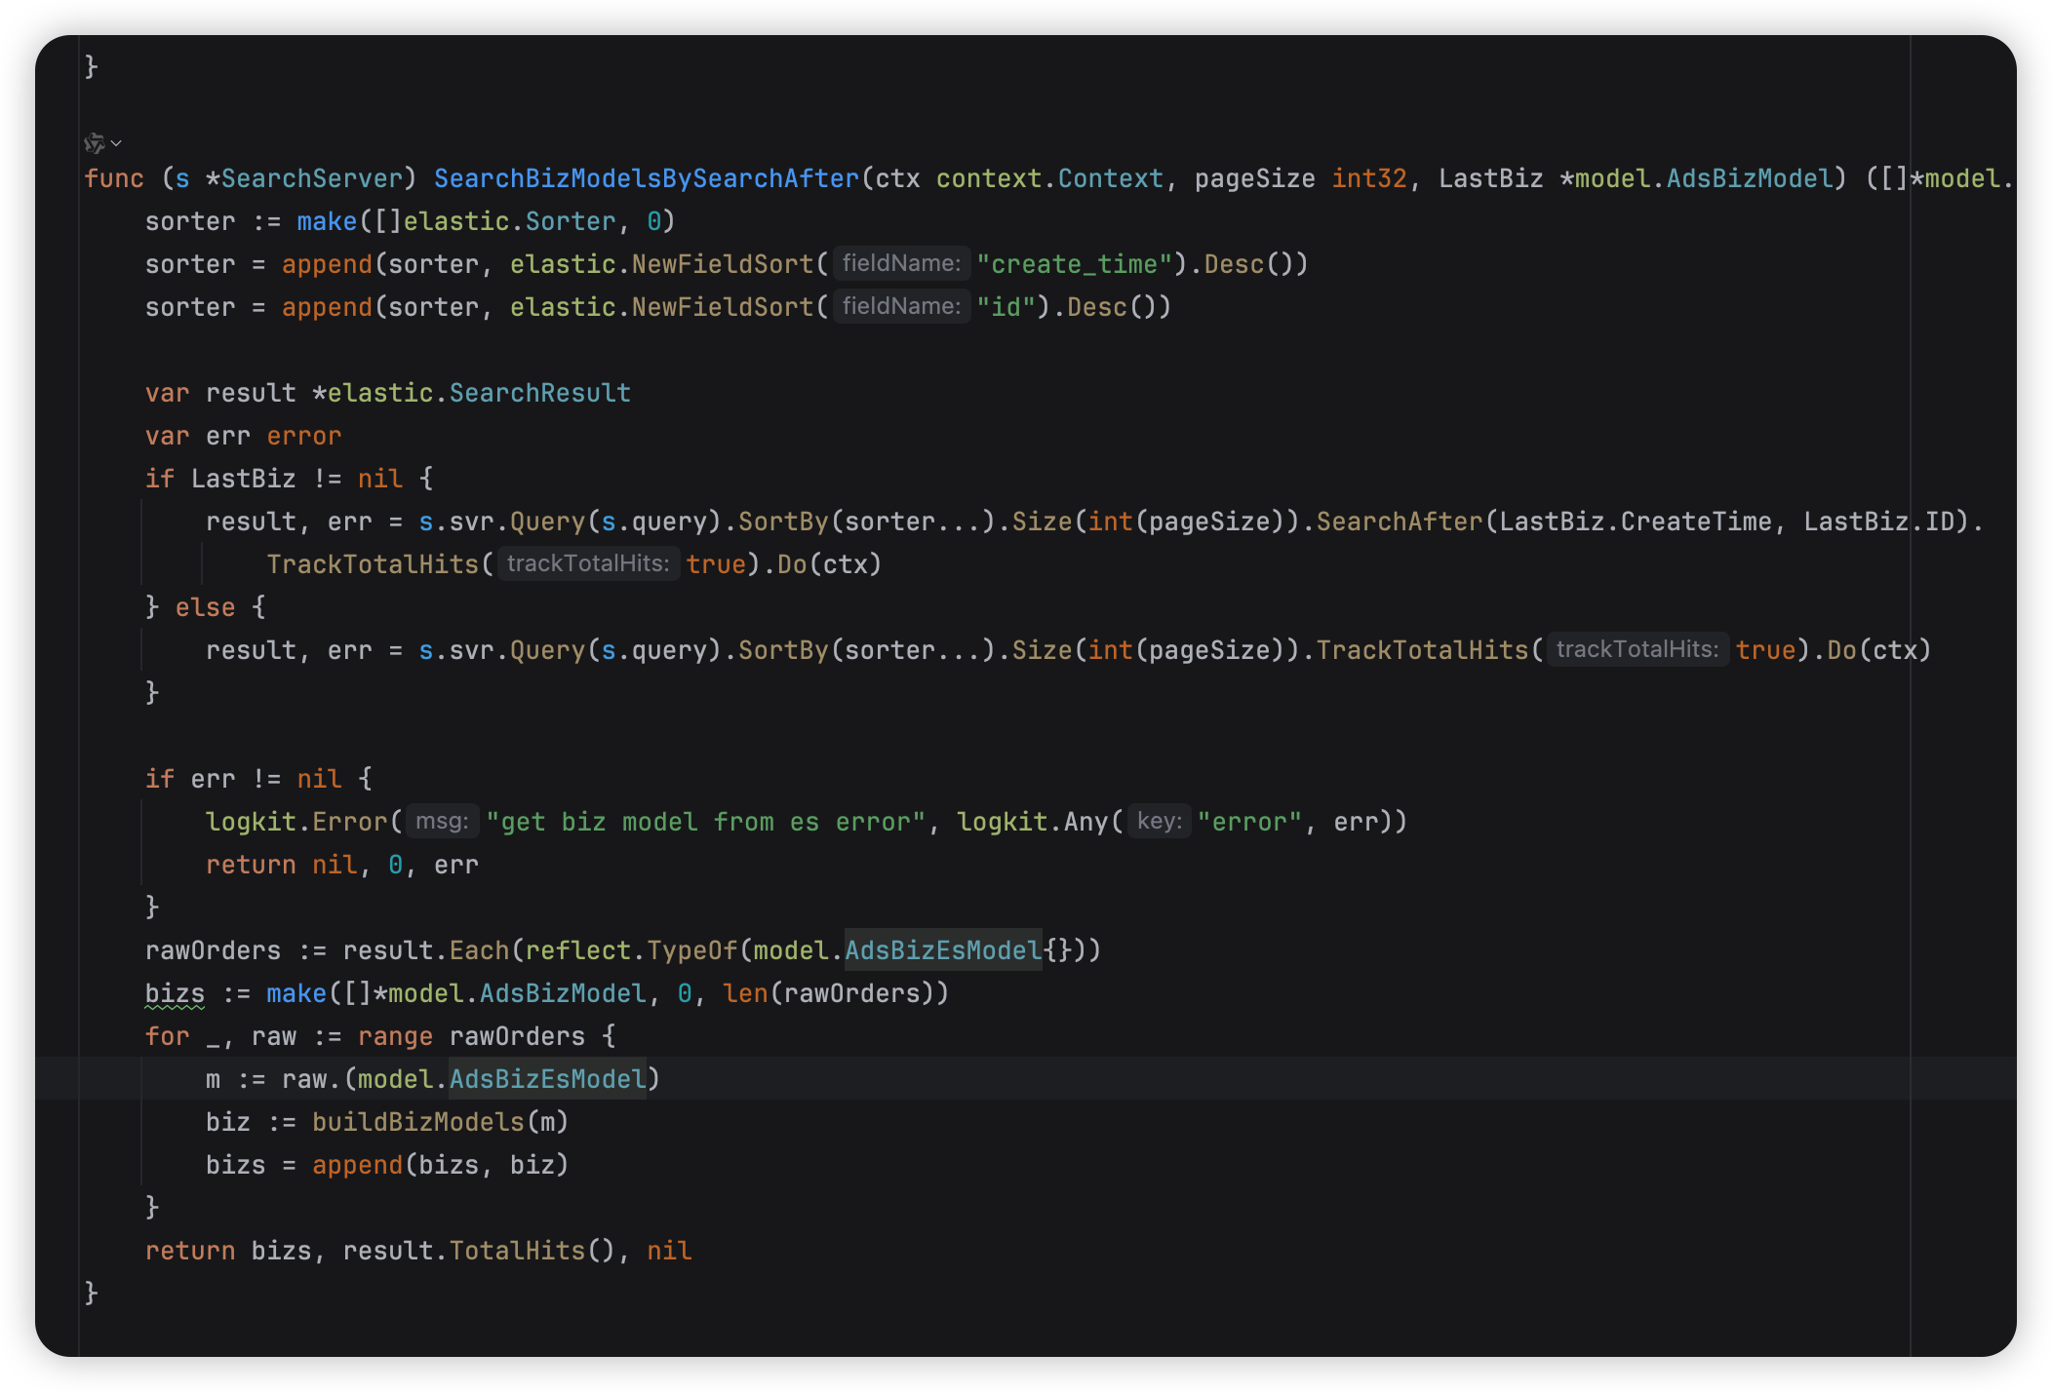This screenshot has width=2052, height=1392.
Task: Click the first trackTotalHits inlay hint
Action: pyautogui.click(x=587, y=563)
